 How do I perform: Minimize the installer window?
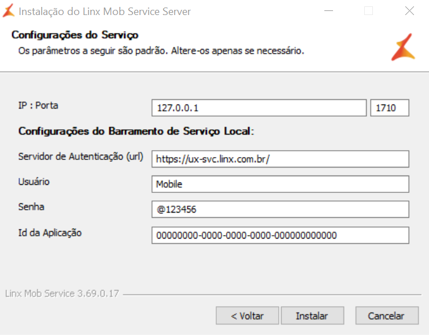point(328,11)
